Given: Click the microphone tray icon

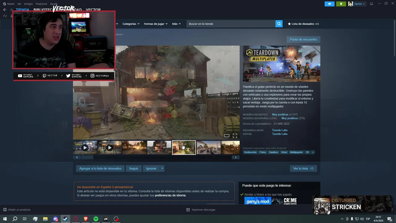Looking at the screenshot, I should tap(352, 219).
